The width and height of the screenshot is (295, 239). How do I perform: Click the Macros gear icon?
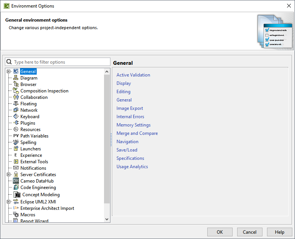click(x=16, y=215)
